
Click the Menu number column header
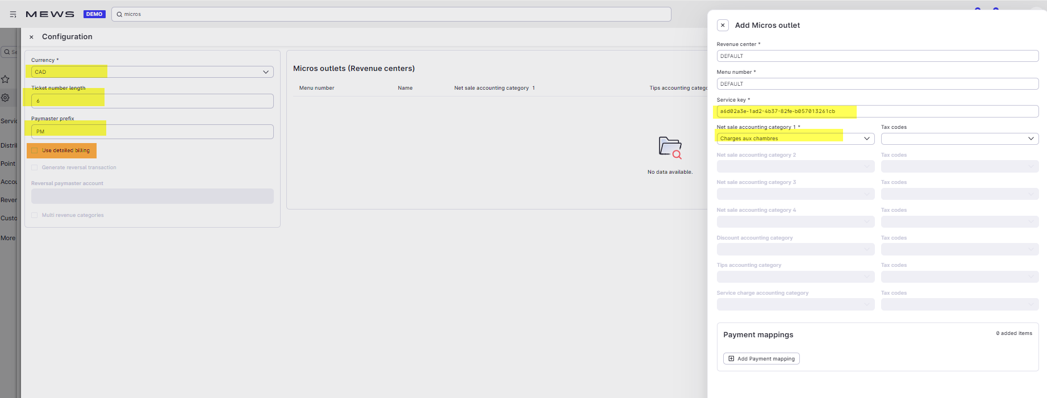point(316,88)
